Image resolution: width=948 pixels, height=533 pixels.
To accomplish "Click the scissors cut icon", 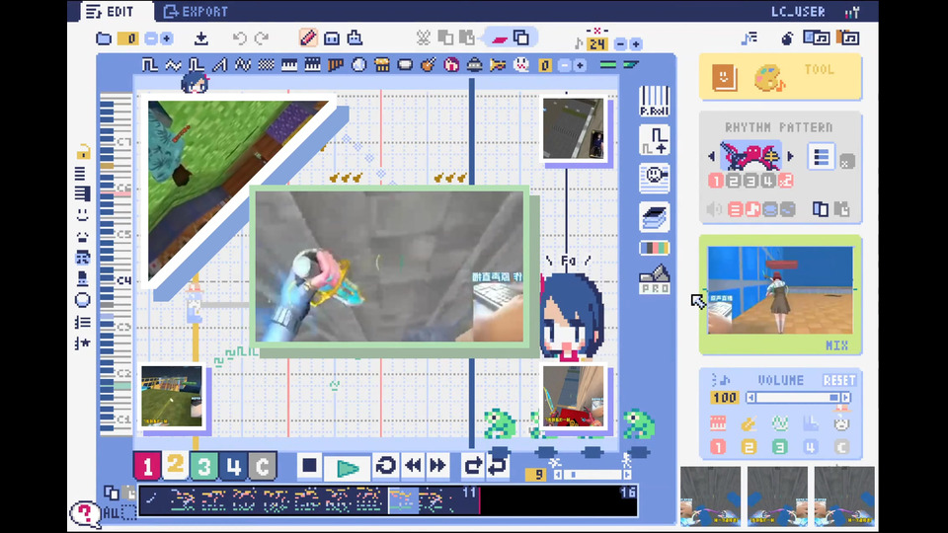I will click(x=424, y=38).
